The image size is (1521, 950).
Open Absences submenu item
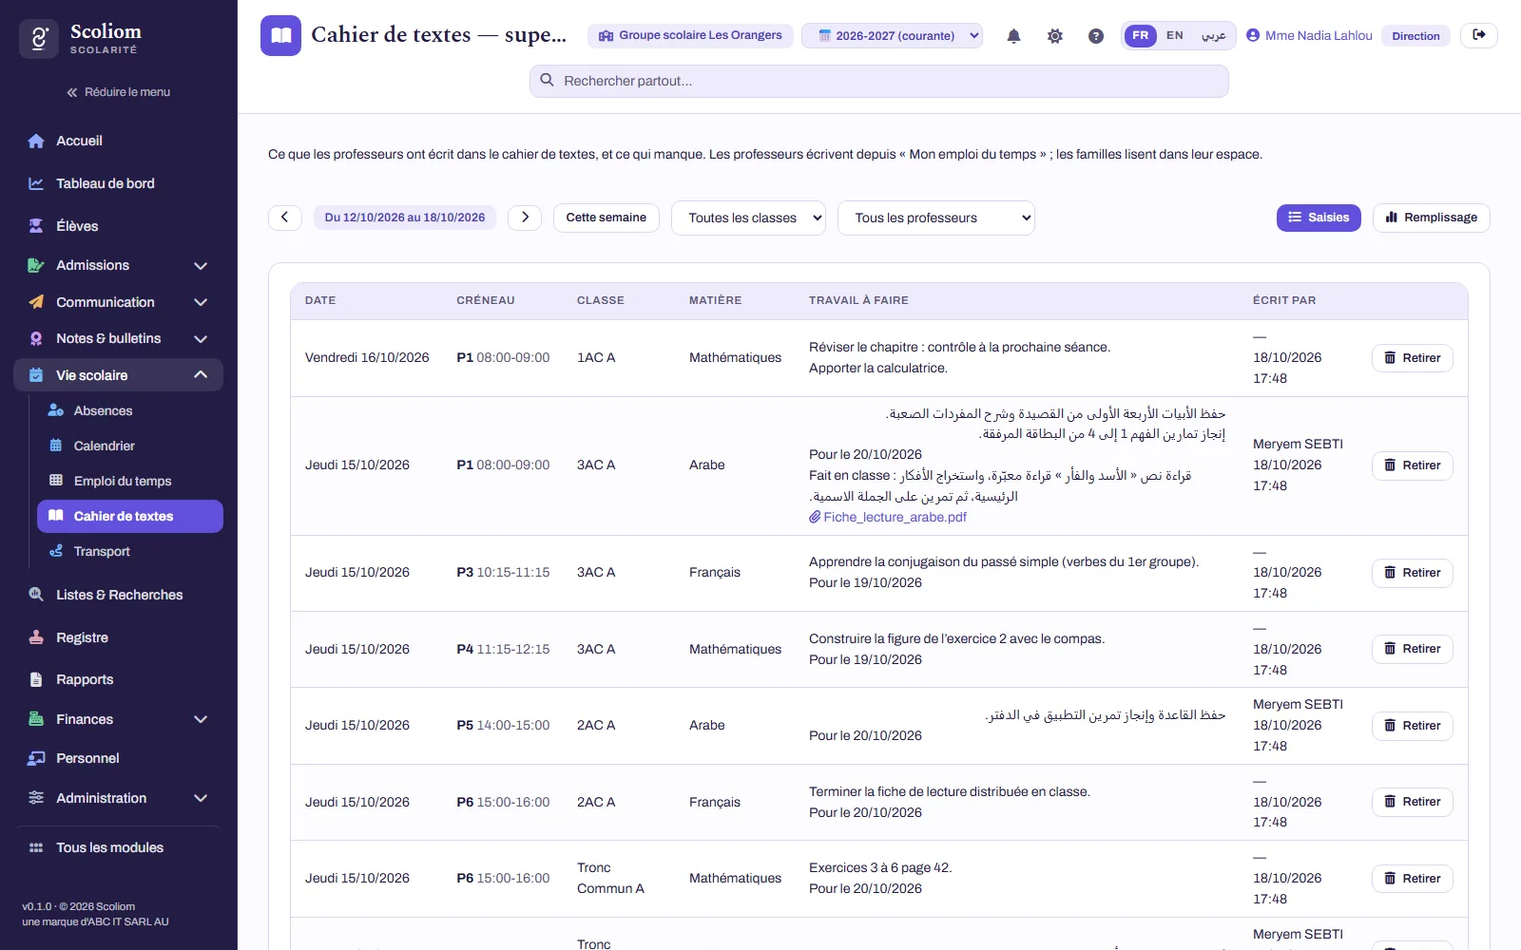130,410
